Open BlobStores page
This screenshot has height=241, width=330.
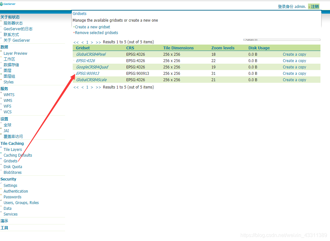coord(13,172)
